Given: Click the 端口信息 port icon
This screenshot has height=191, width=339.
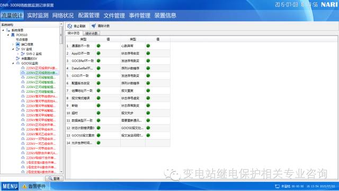Looking at the screenshot, I should (x=18, y=44).
